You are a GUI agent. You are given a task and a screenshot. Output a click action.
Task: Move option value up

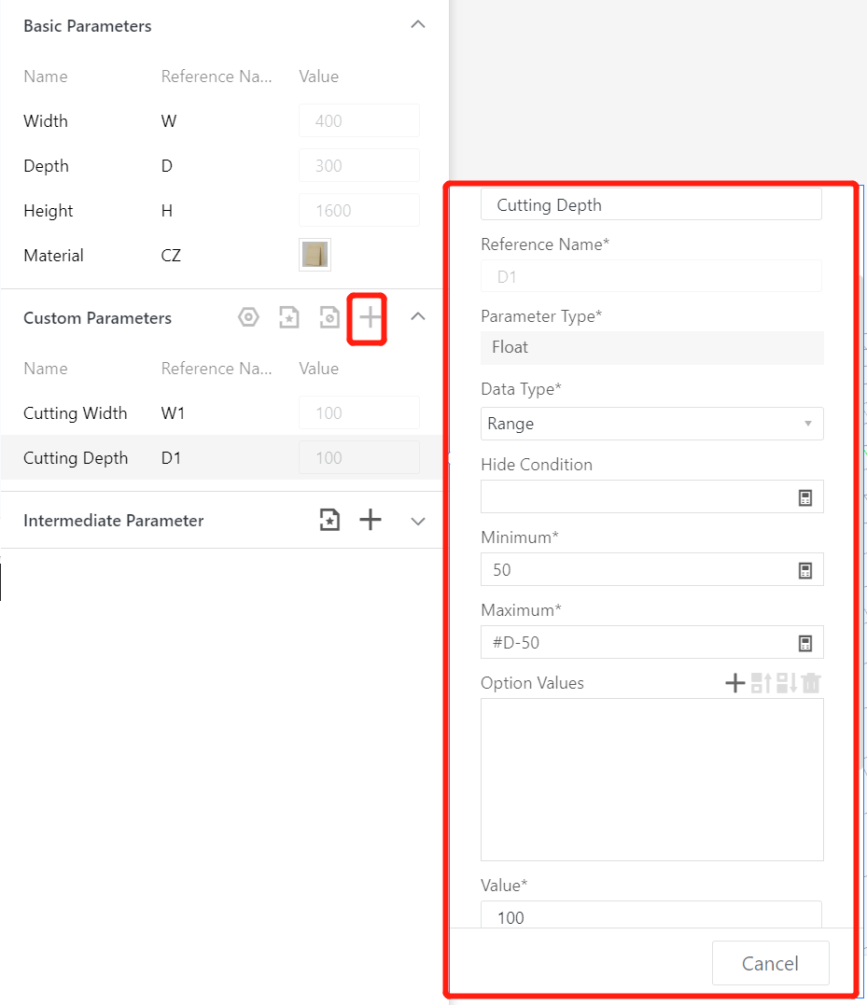coord(761,683)
